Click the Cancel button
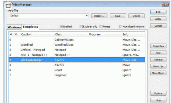 (158, 26)
